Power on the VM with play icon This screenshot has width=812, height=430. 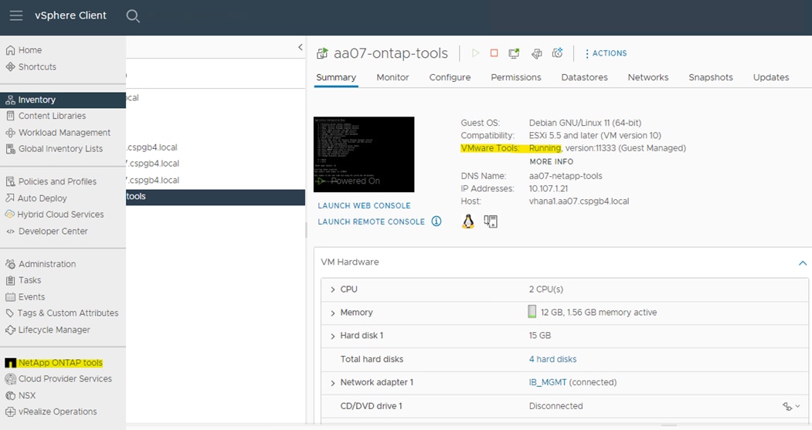(475, 52)
